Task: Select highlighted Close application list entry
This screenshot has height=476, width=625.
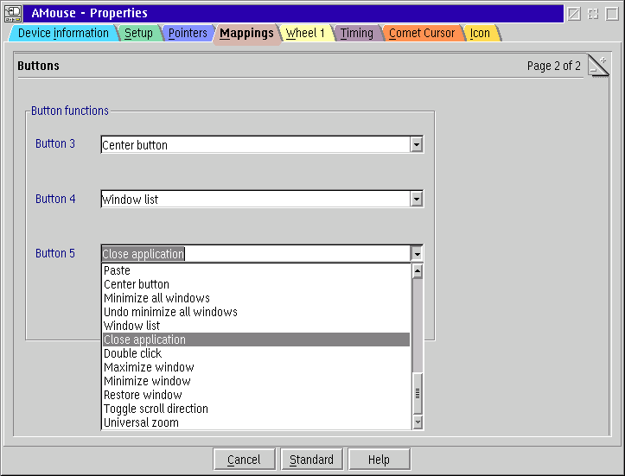Action: (256, 340)
